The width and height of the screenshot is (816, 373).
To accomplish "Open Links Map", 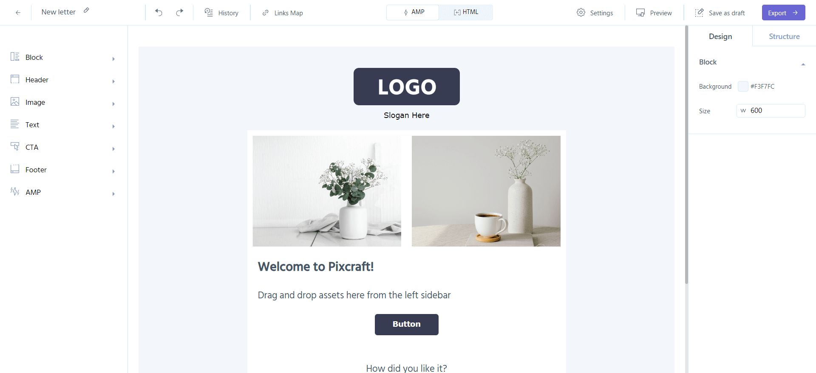I will pyautogui.click(x=283, y=13).
